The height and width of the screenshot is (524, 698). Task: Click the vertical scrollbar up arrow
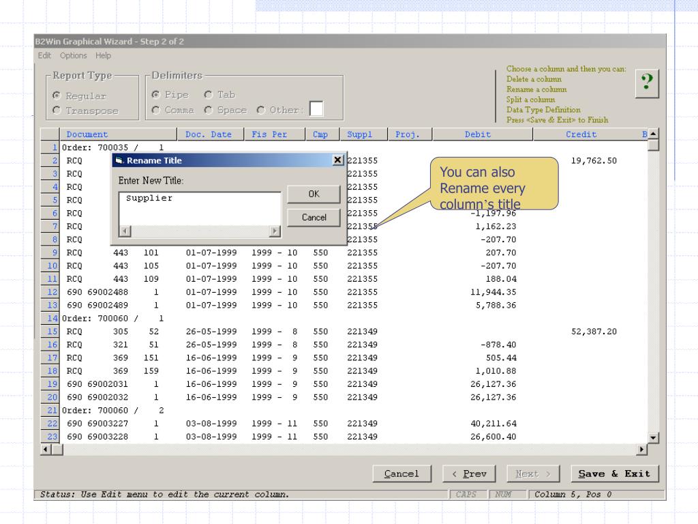[653, 134]
